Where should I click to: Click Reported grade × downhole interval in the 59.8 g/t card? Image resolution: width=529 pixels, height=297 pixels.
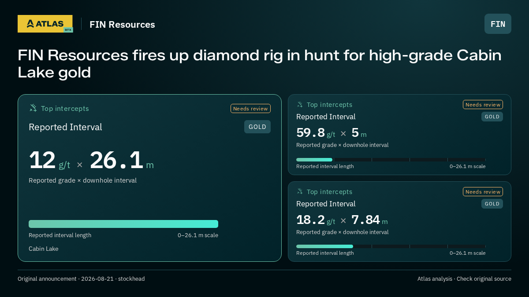coord(342,145)
